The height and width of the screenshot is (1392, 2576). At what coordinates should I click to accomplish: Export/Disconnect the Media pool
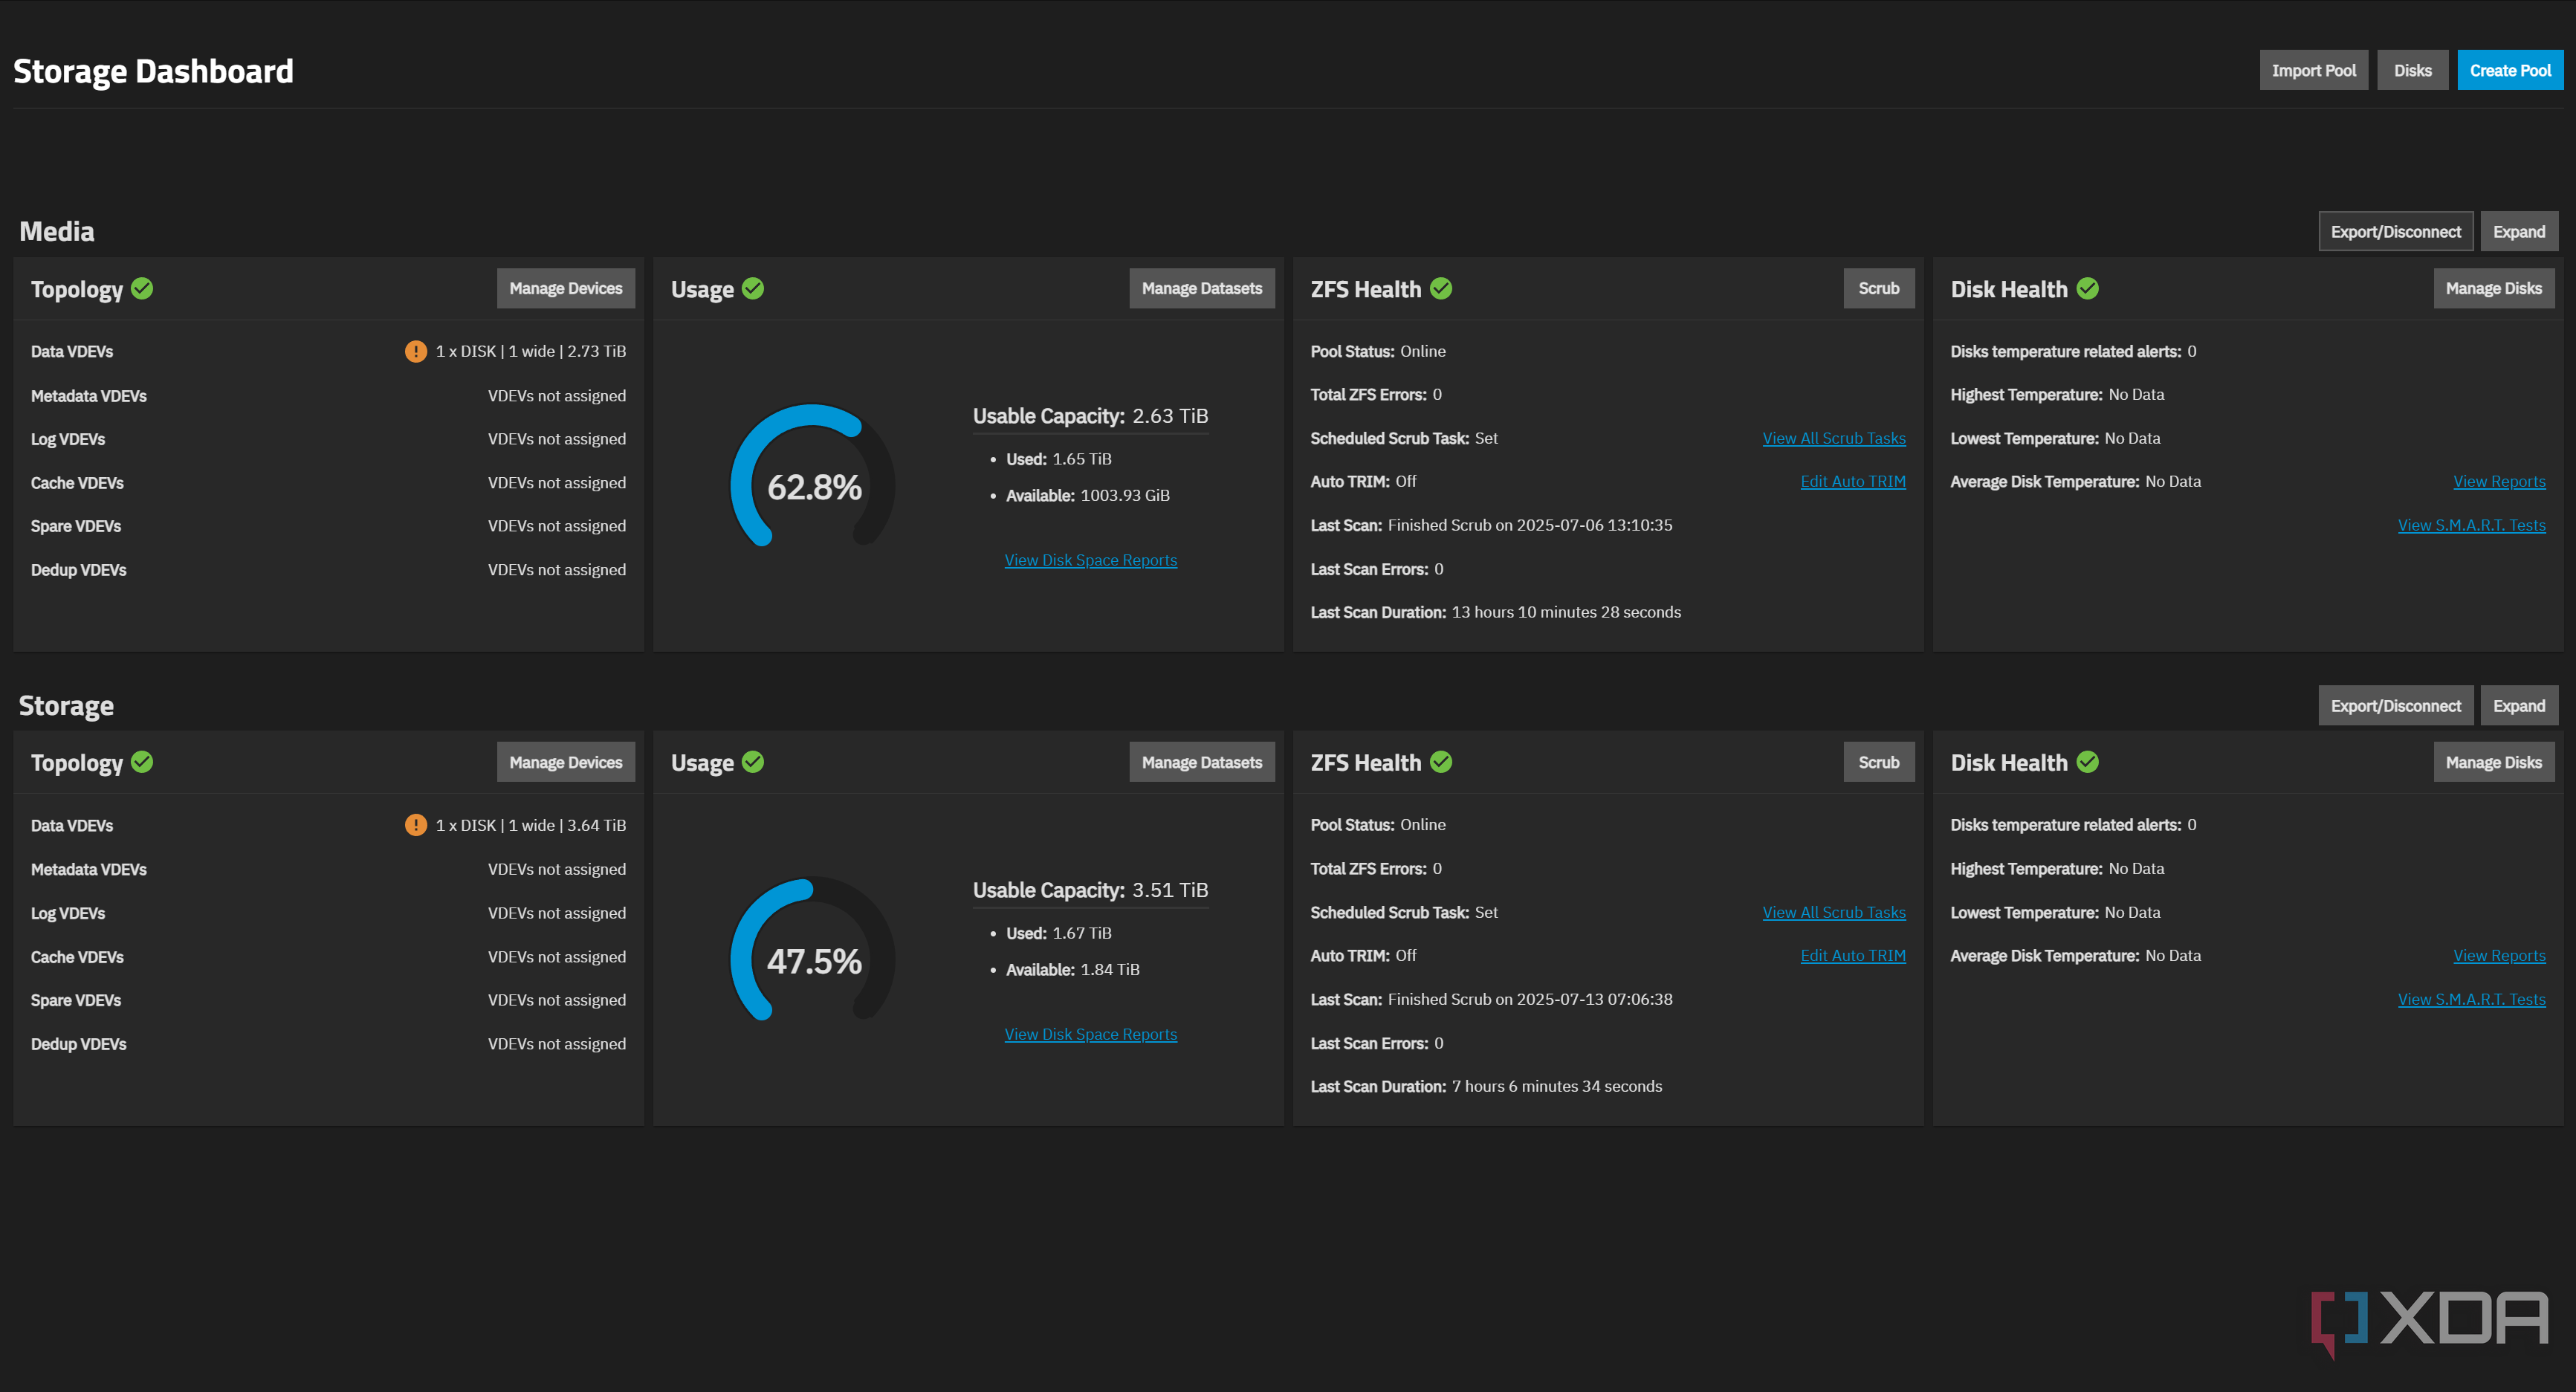coord(2396,232)
